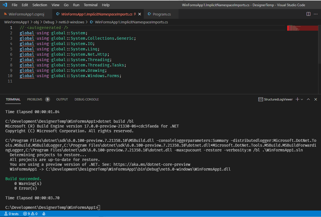Viewport: 321px width, 217px height.
Task: Show the TERMINAL panel tab
Action: coord(13,99)
